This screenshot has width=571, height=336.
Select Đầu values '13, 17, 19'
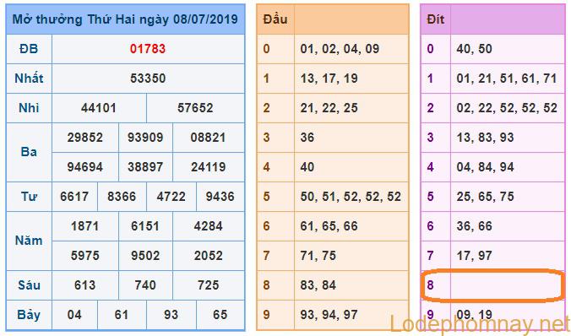(x=329, y=79)
